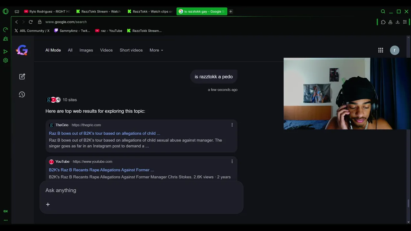Viewport: 411px width, 231px height.
Task: Expand the 10 sites sources list
Action: point(62,100)
